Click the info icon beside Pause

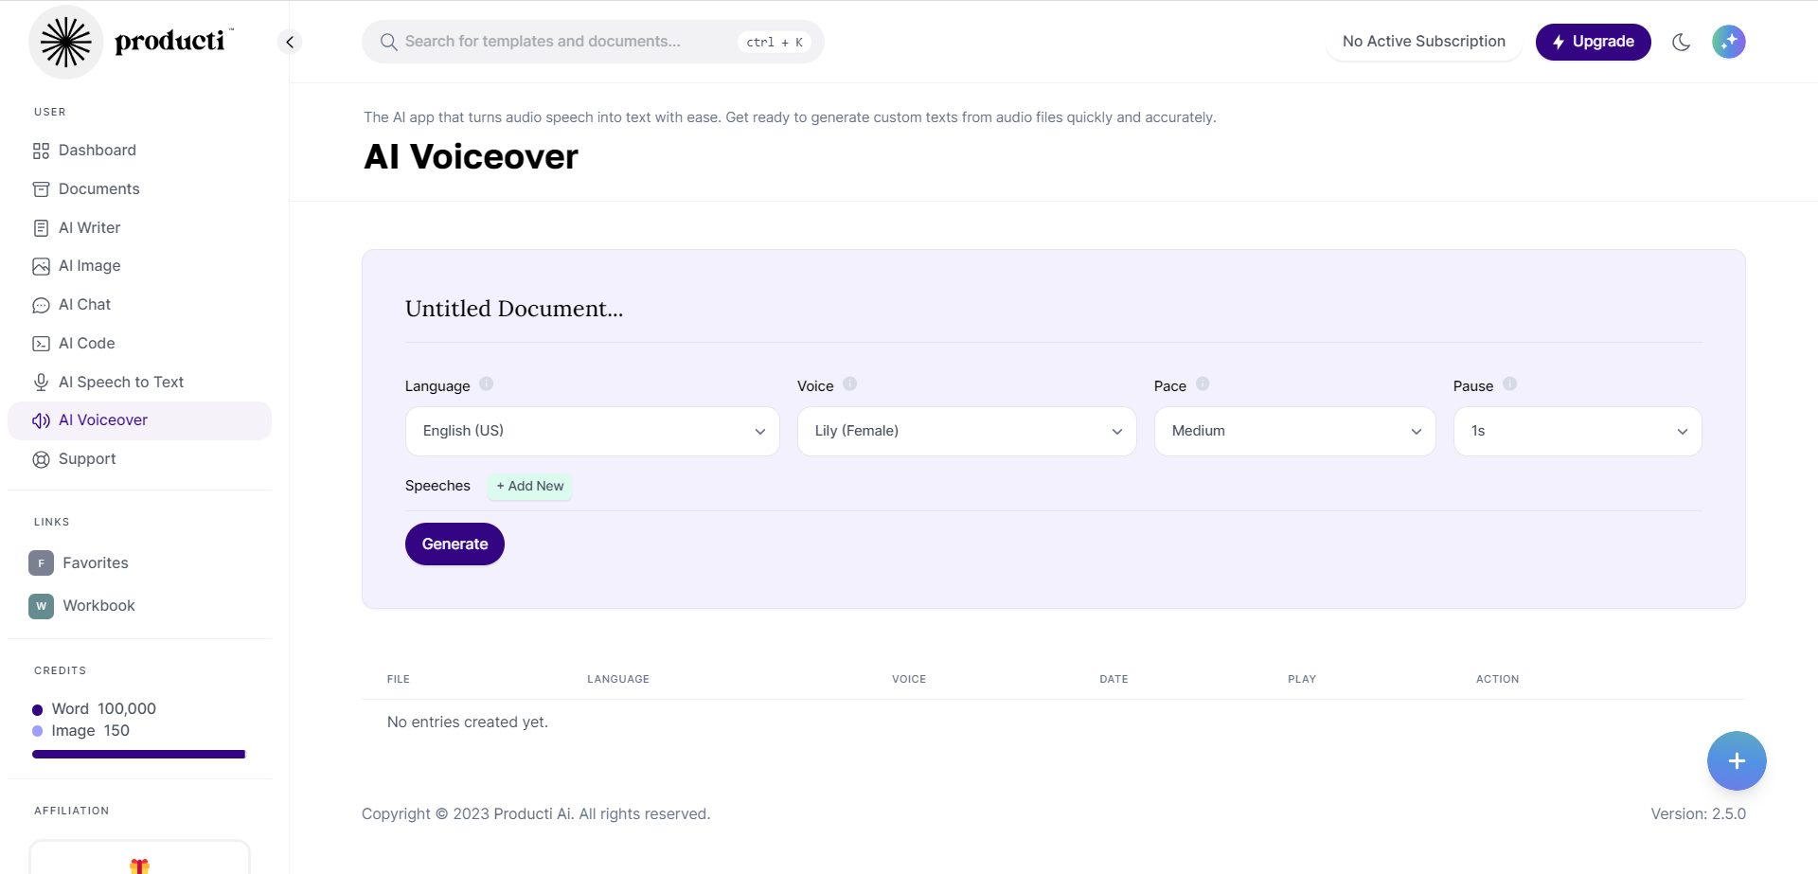click(x=1509, y=383)
